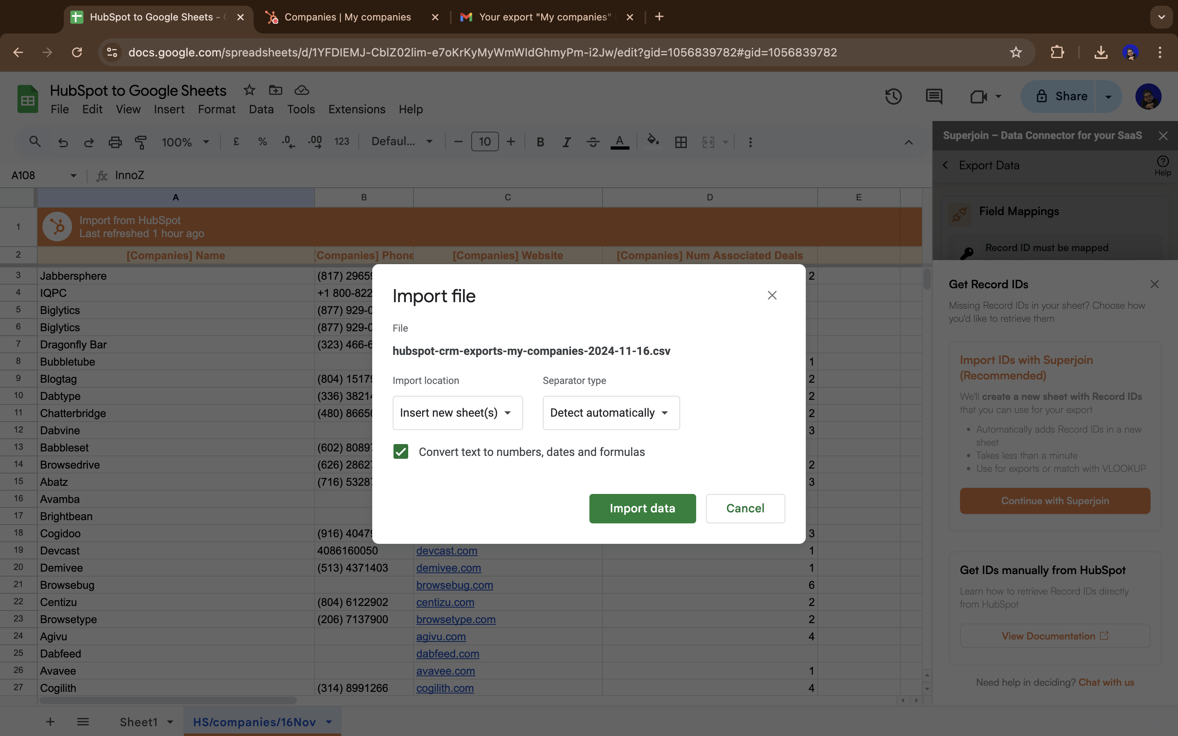The width and height of the screenshot is (1178, 736).
Task: Expand the zoom 100% dropdown
Action: pyautogui.click(x=185, y=142)
